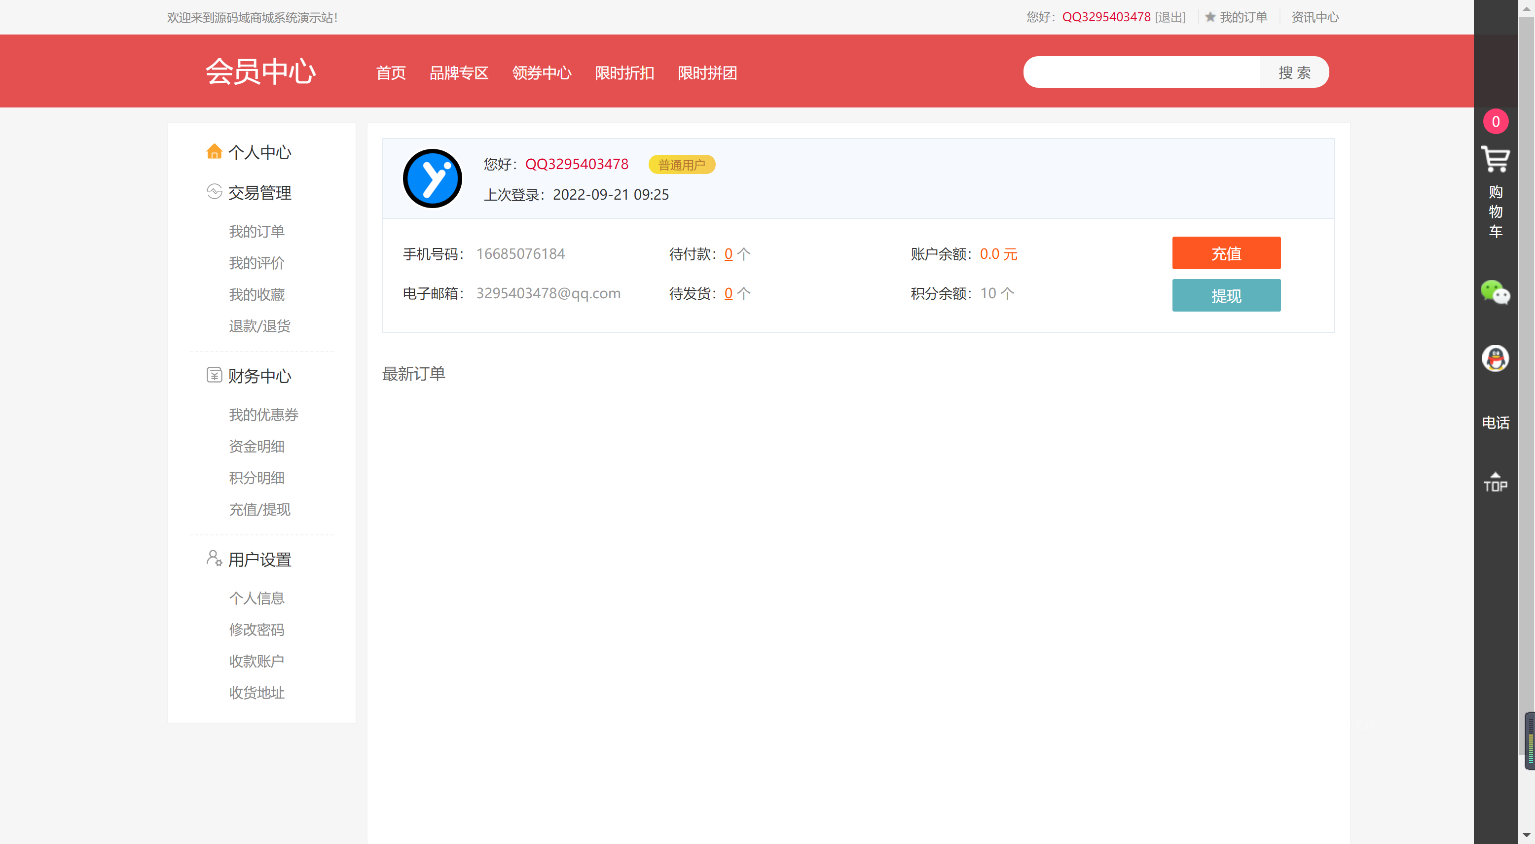Click the 电话 phone contact icon

pyautogui.click(x=1496, y=423)
